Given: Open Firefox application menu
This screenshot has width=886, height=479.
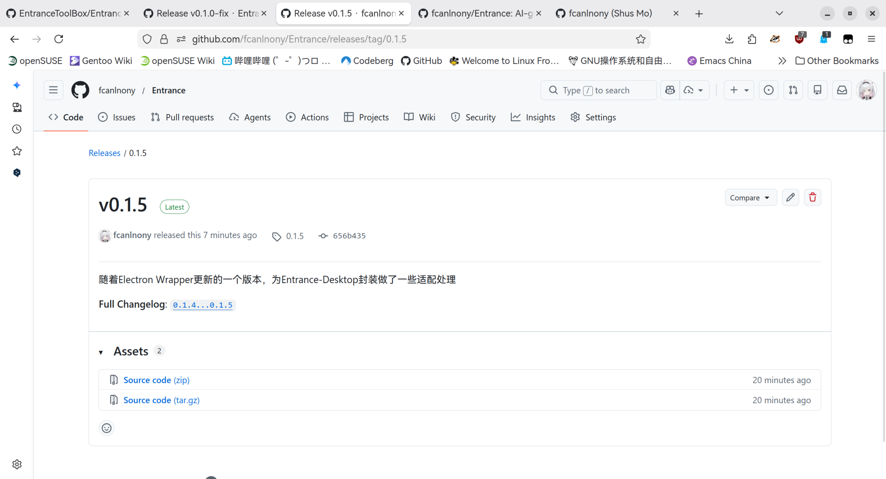Looking at the screenshot, I should pyautogui.click(x=871, y=39).
